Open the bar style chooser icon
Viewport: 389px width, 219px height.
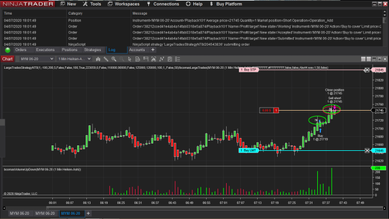(x=98, y=59)
